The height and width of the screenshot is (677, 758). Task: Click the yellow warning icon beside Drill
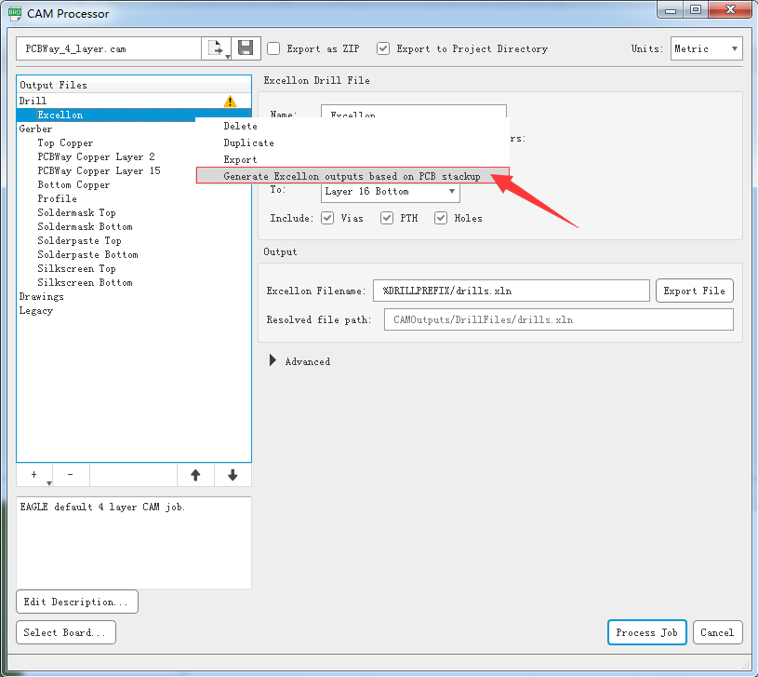tap(230, 101)
